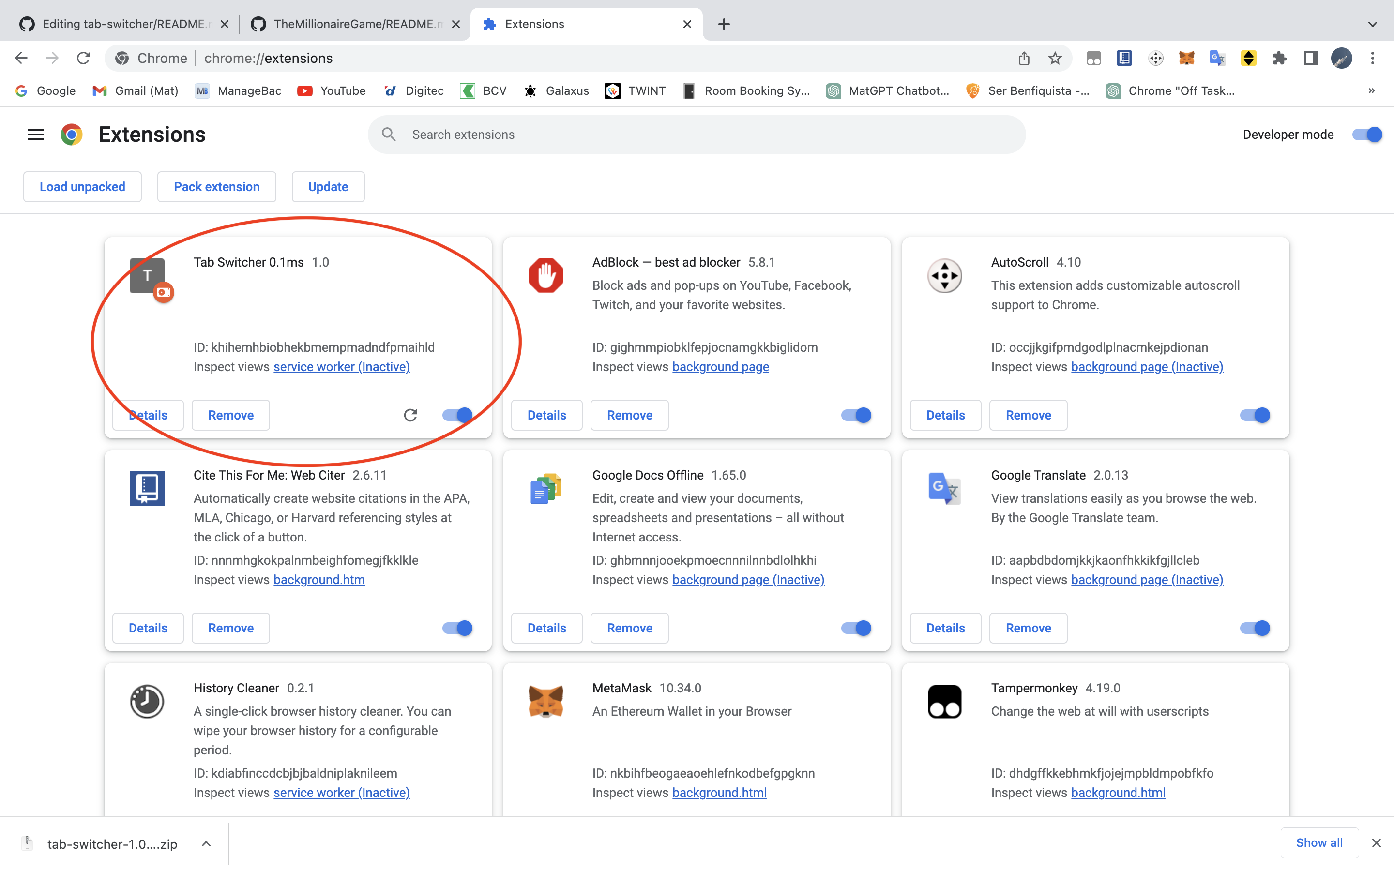Click the Extensions puzzle piece toolbar icon
Screen dimensions: 1394x871
tap(1280, 58)
